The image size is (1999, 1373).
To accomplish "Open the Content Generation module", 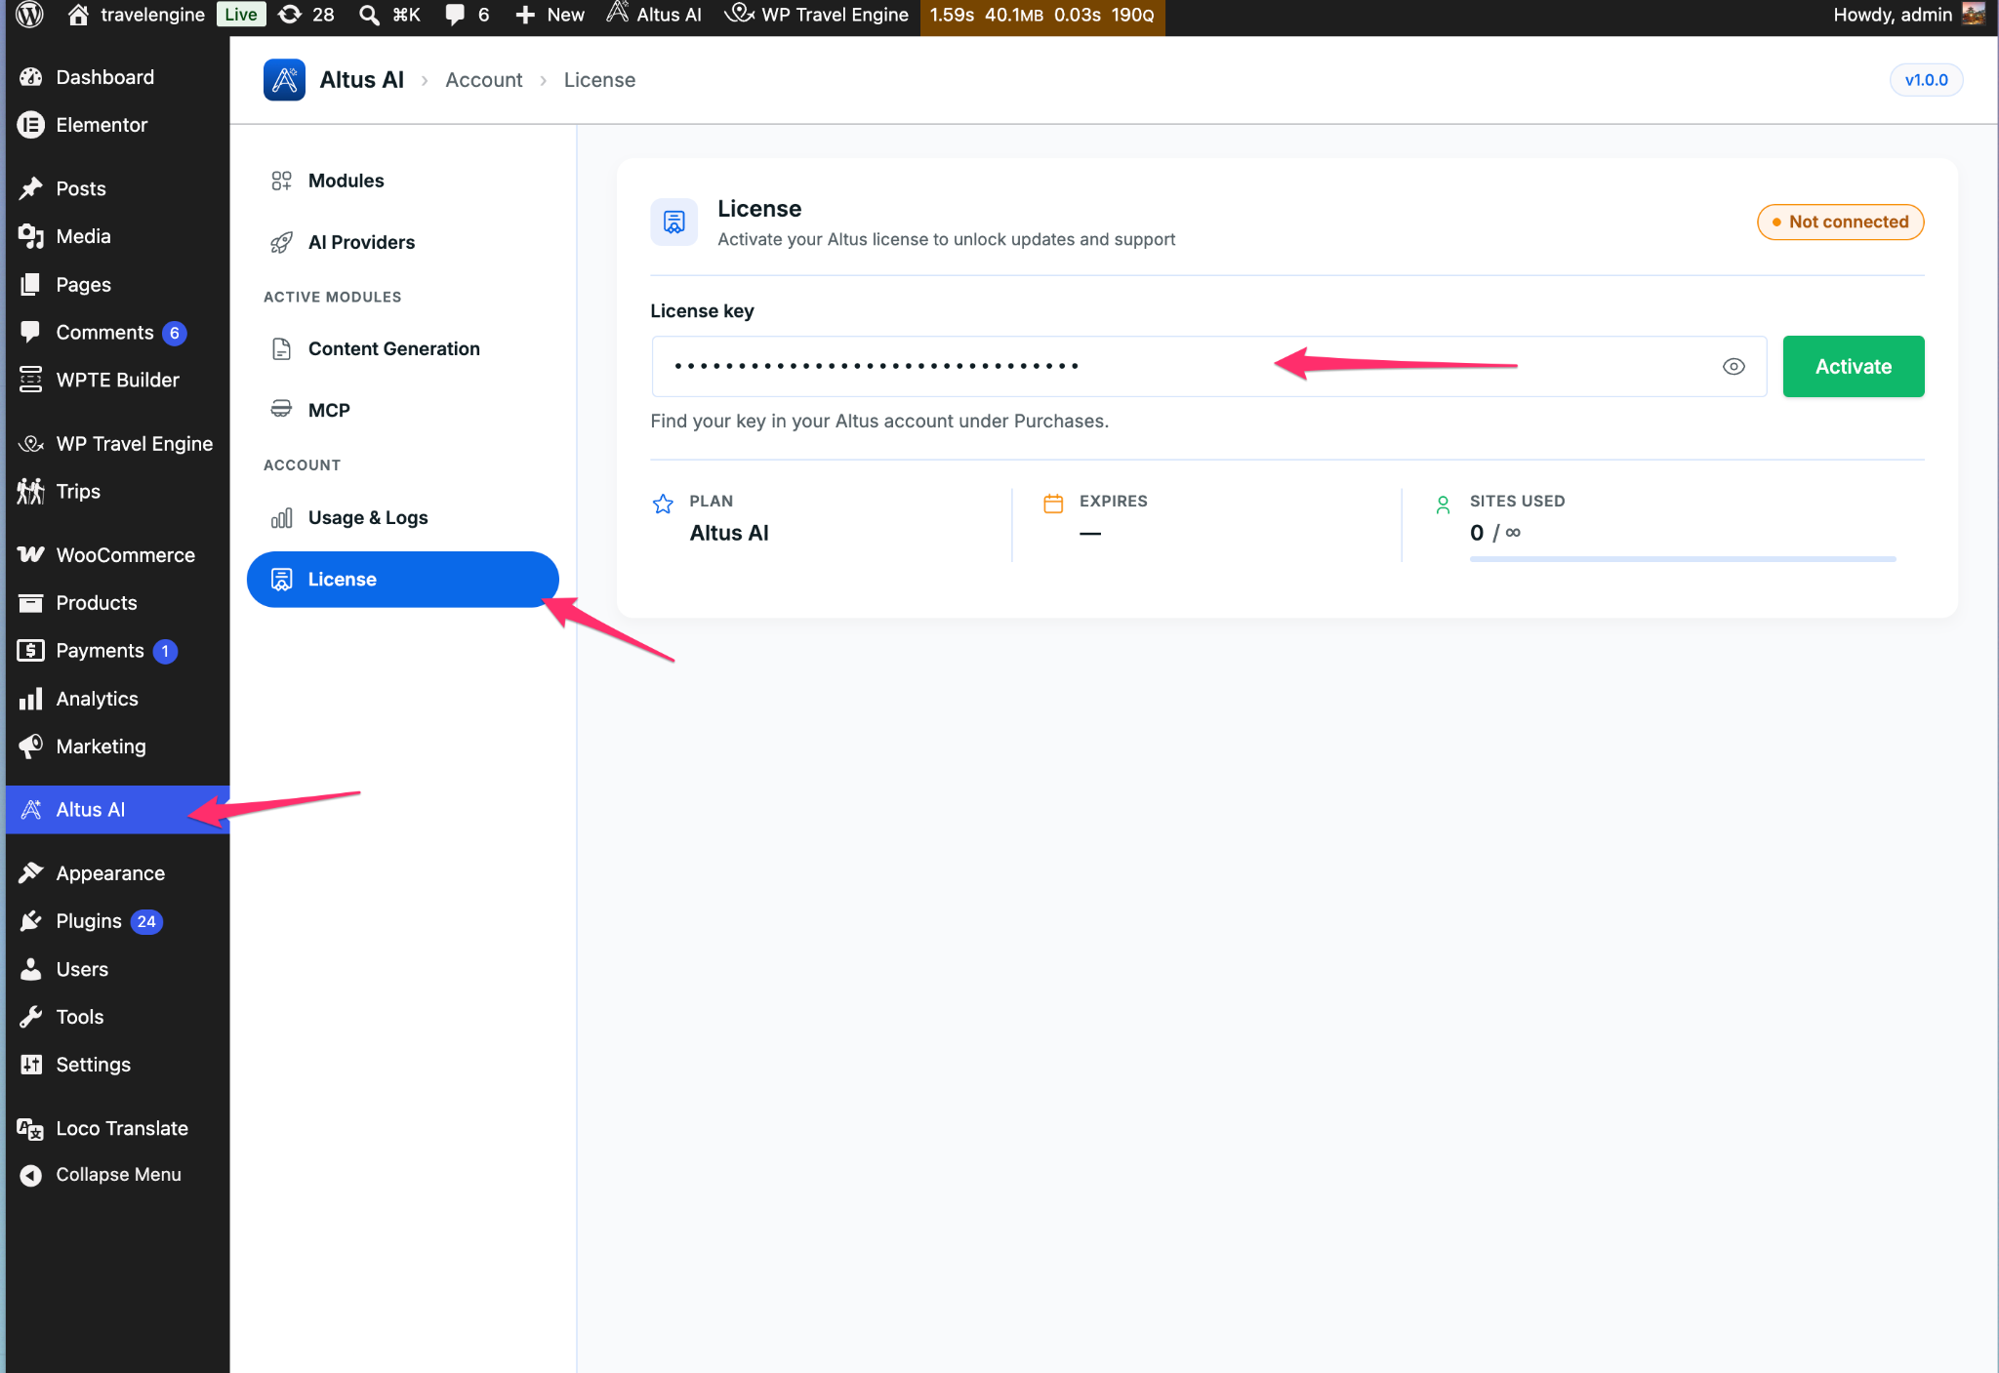I will [x=402, y=348].
